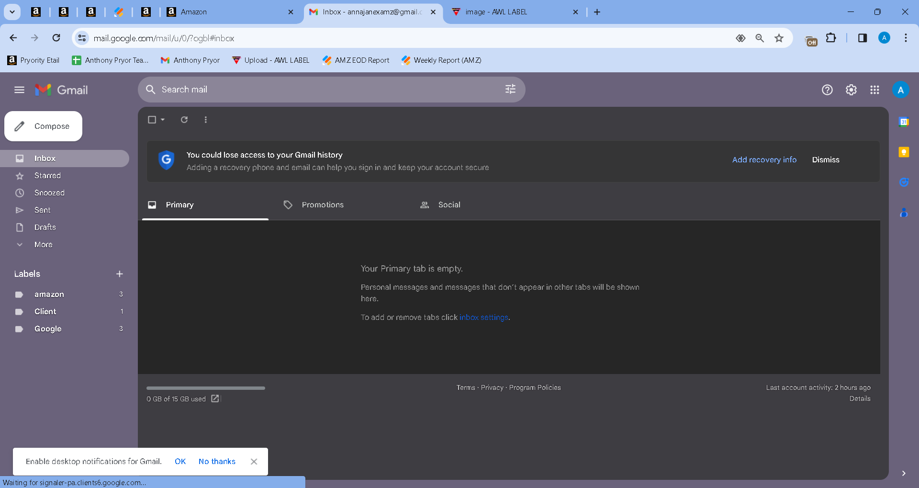
Task: Click the browser address bar URL
Action: point(164,38)
